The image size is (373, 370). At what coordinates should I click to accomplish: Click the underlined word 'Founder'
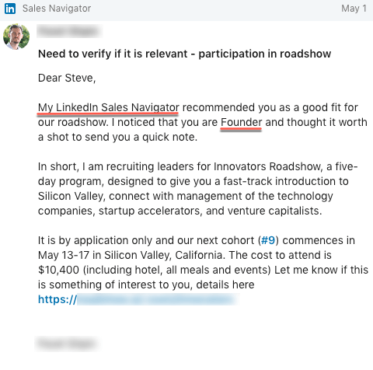coord(241,123)
